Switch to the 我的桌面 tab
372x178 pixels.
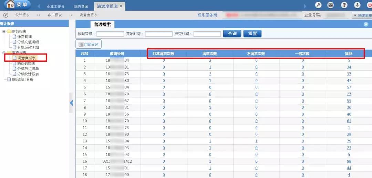[x=81, y=7]
